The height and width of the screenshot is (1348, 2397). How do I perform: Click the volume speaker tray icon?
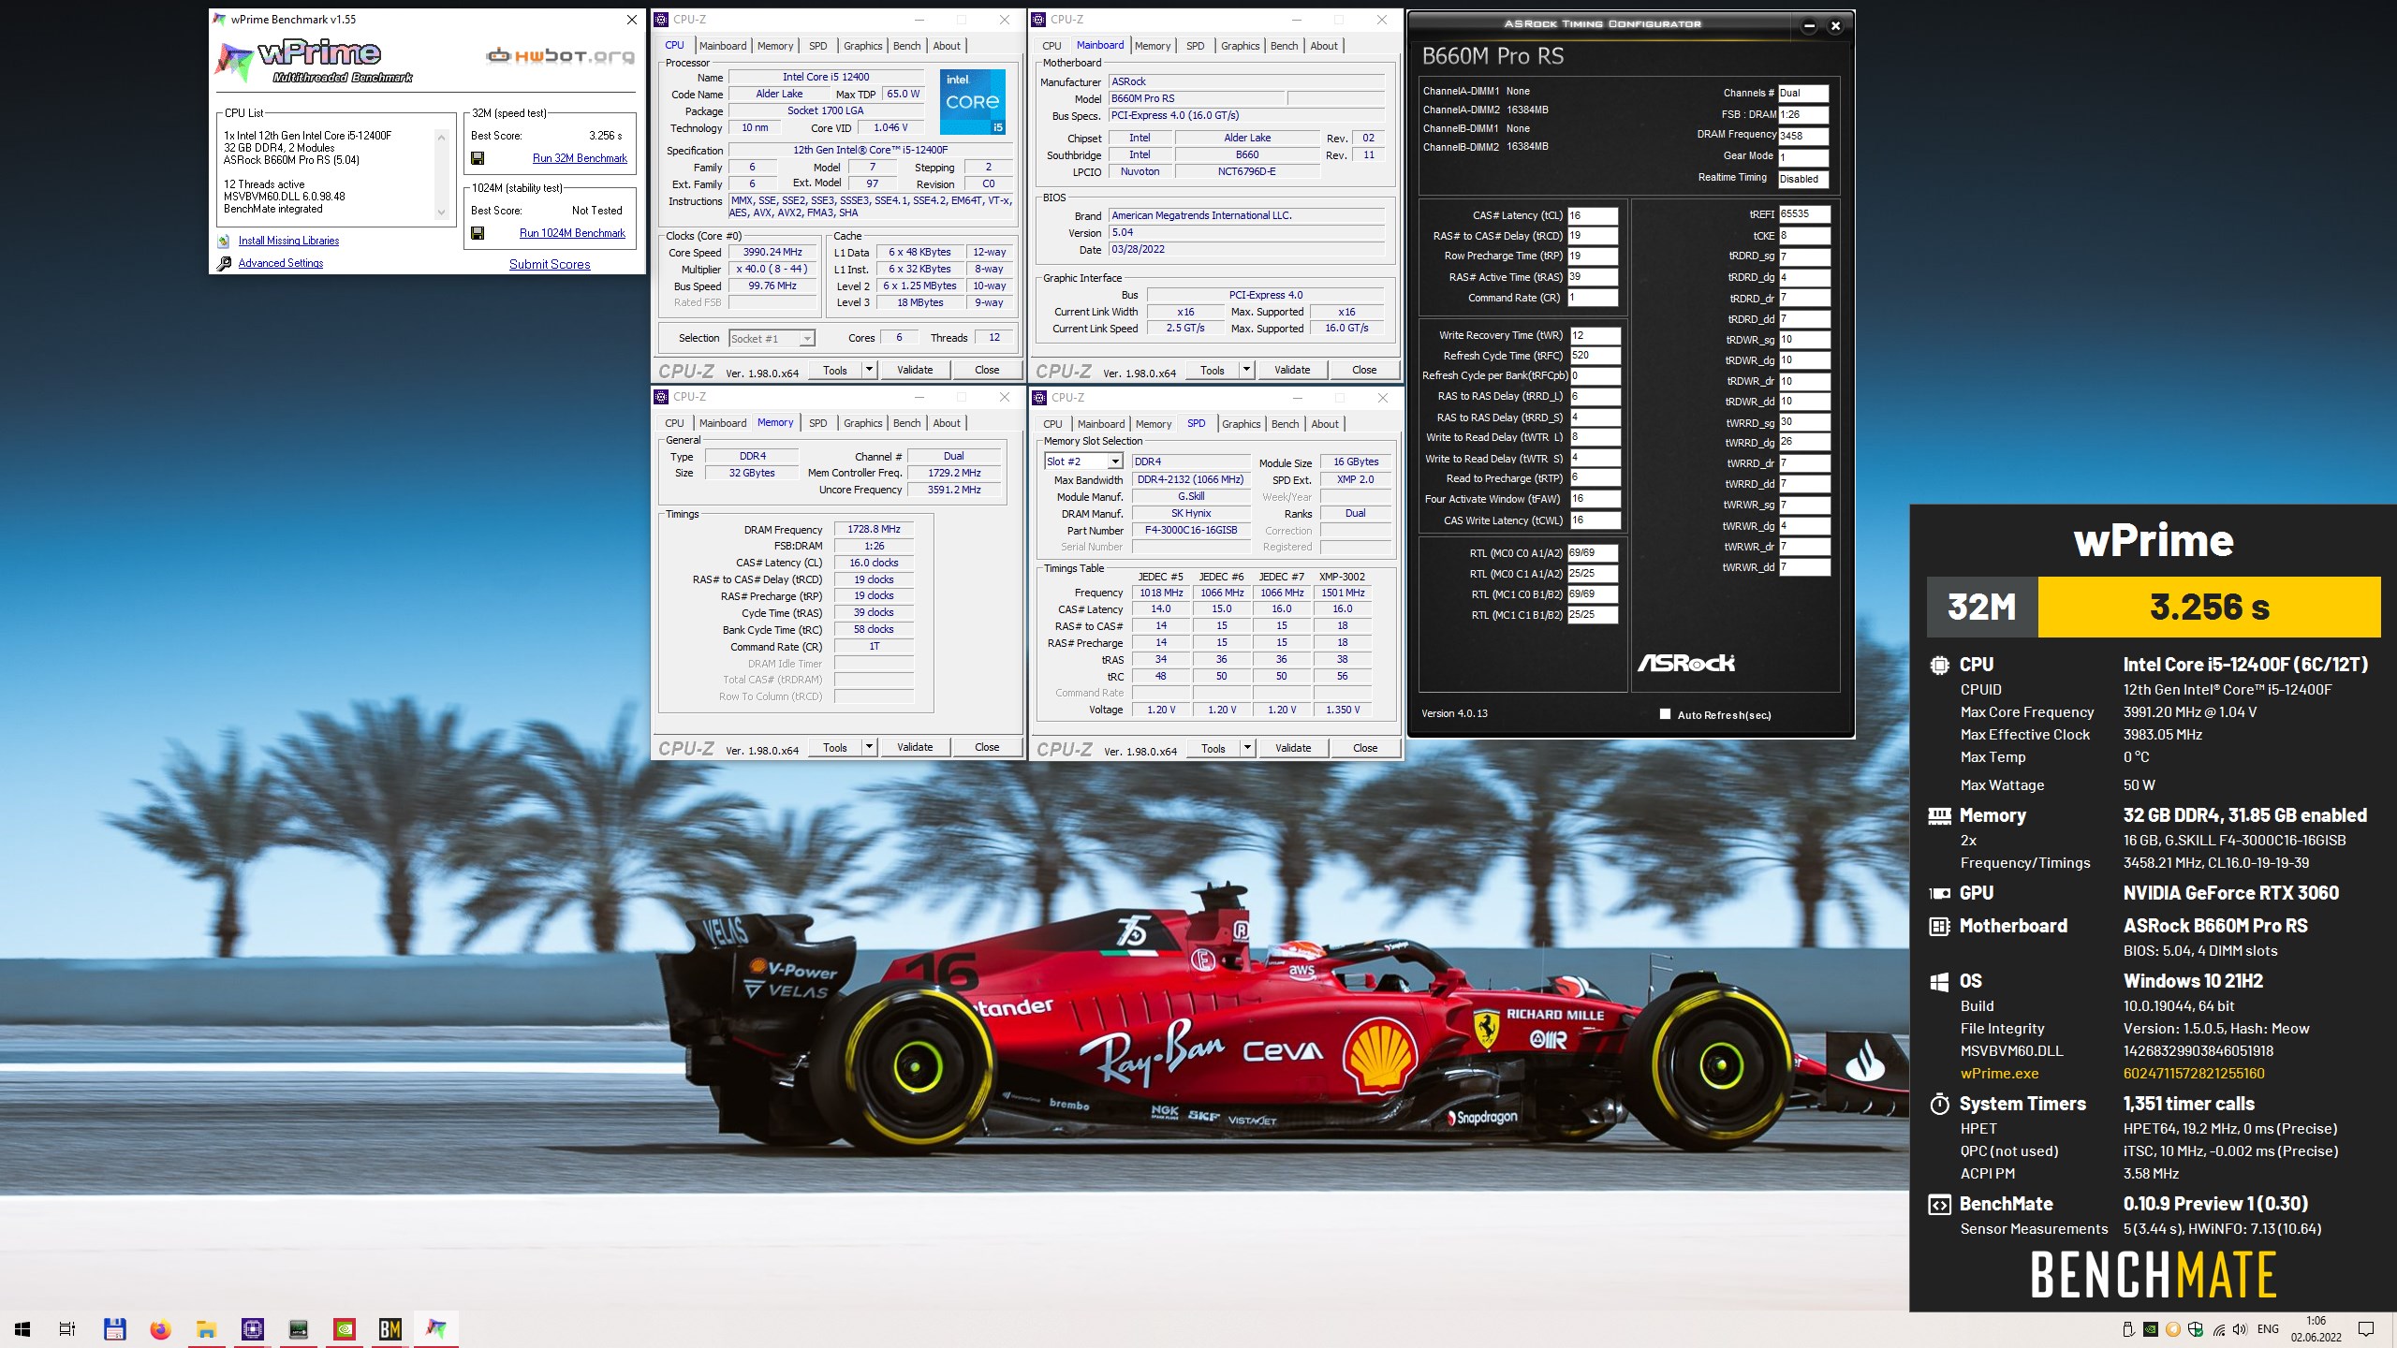pos(2240,1329)
